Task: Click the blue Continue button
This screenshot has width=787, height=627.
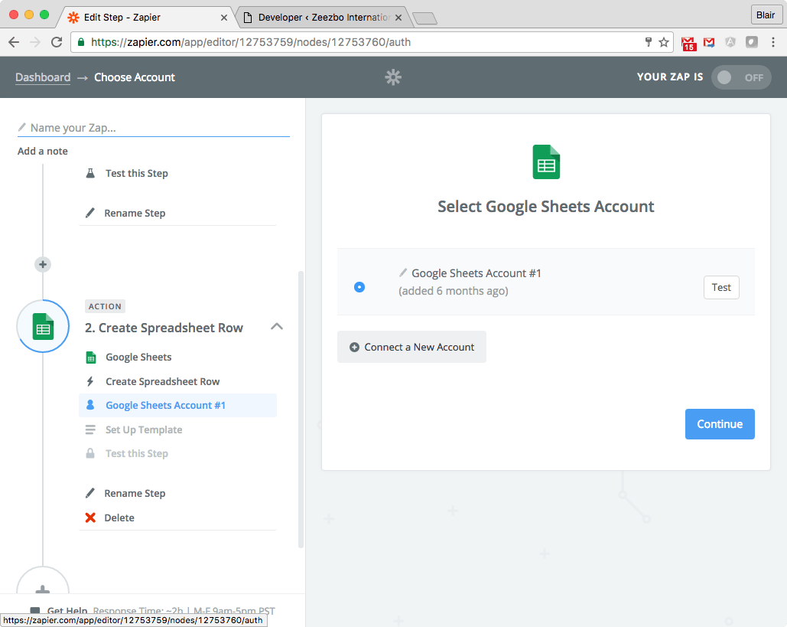Action: click(720, 424)
